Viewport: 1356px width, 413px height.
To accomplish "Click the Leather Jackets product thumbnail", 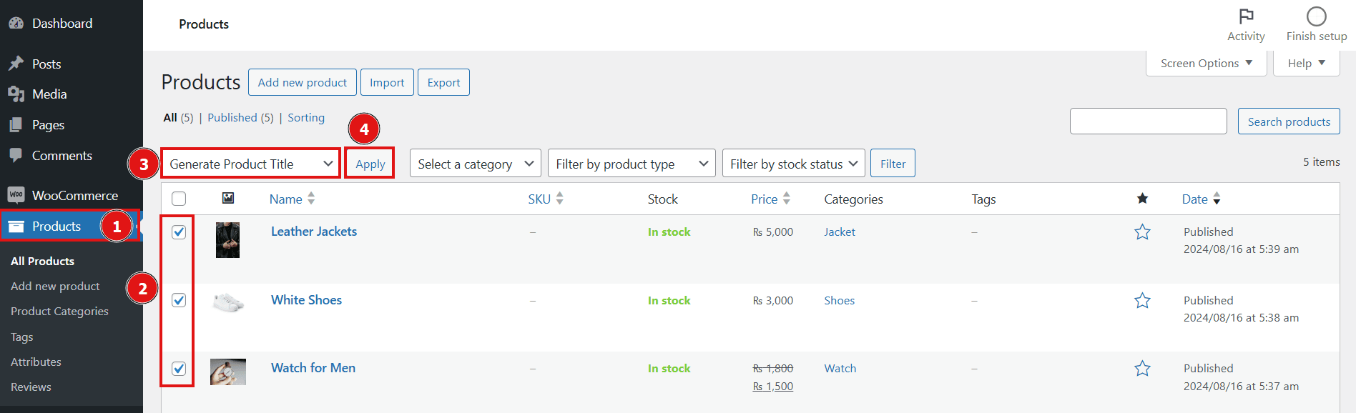I will [227, 240].
